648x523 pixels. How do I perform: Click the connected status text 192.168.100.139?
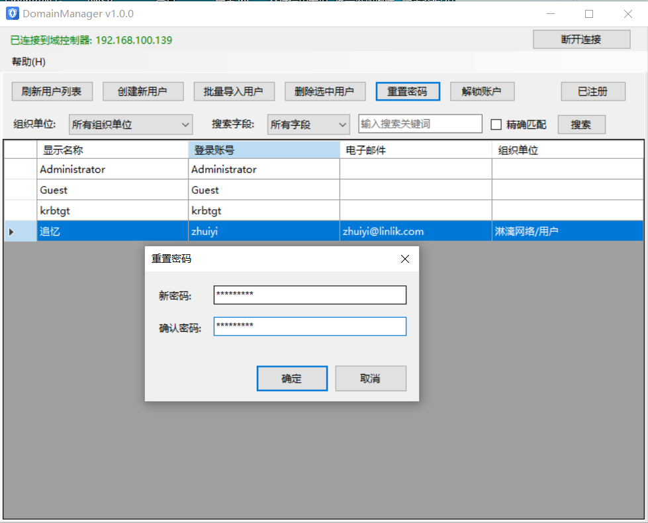[91, 40]
